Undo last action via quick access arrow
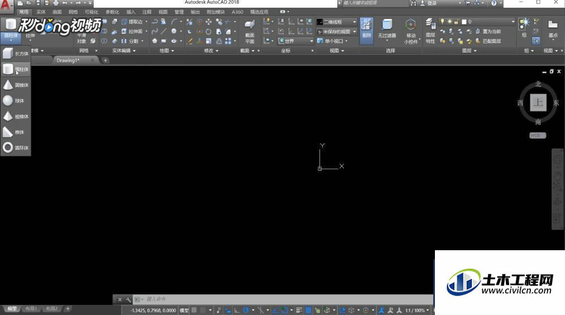 click(65, 3)
